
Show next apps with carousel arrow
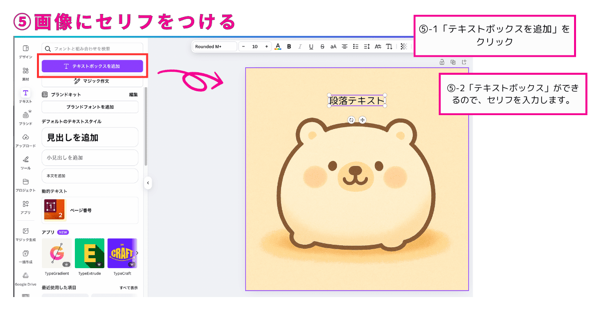tap(137, 253)
